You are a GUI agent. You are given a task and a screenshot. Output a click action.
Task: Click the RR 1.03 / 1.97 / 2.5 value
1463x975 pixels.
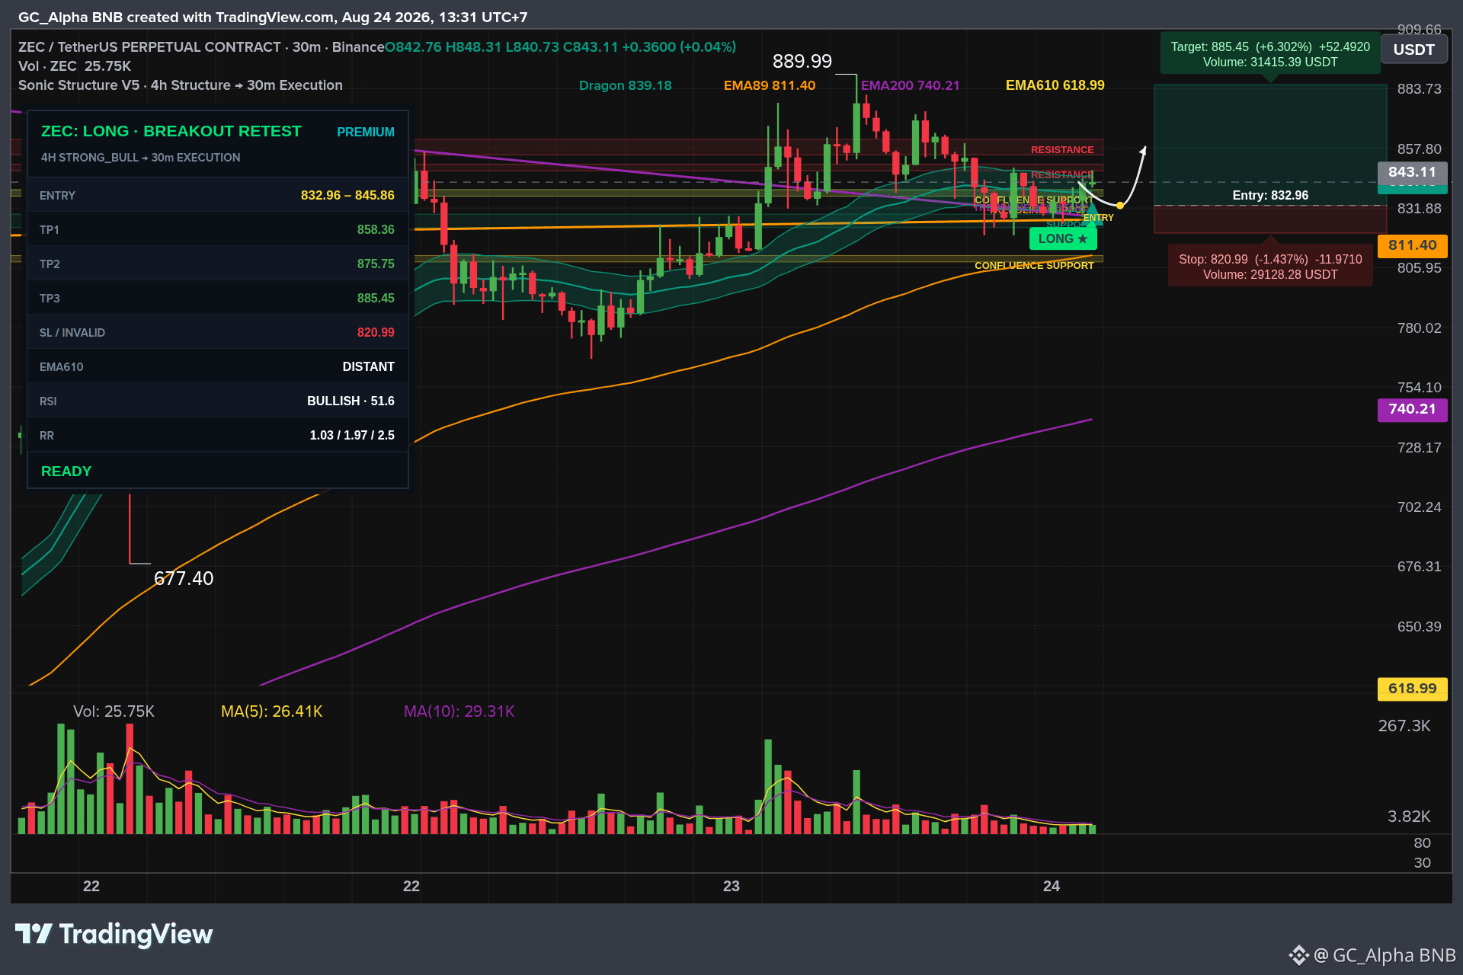tap(352, 436)
